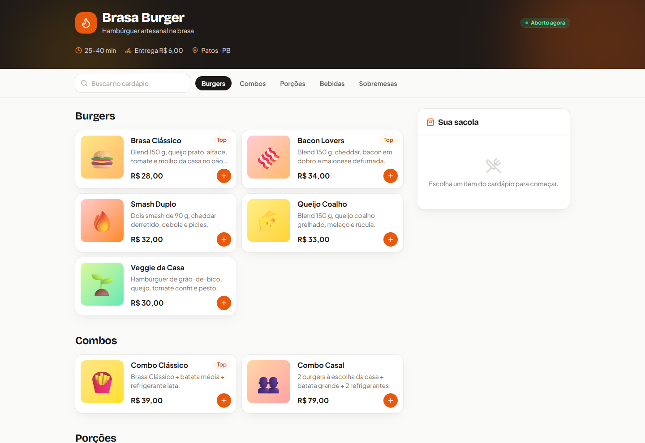Screen dimensions: 645x443
Task: Select the Burgers category tab
Action: pyautogui.click(x=213, y=83)
